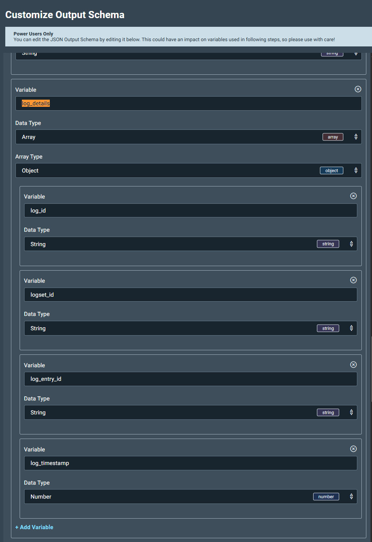The height and width of the screenshot is (542, 372).
Task: Remove the log_details variable with its X icon
Action: coord(358,89)
